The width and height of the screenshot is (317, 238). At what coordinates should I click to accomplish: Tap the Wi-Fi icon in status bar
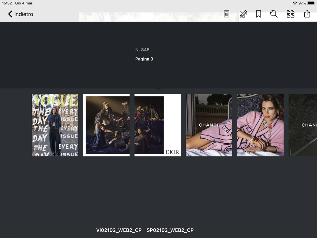point(295,3)
